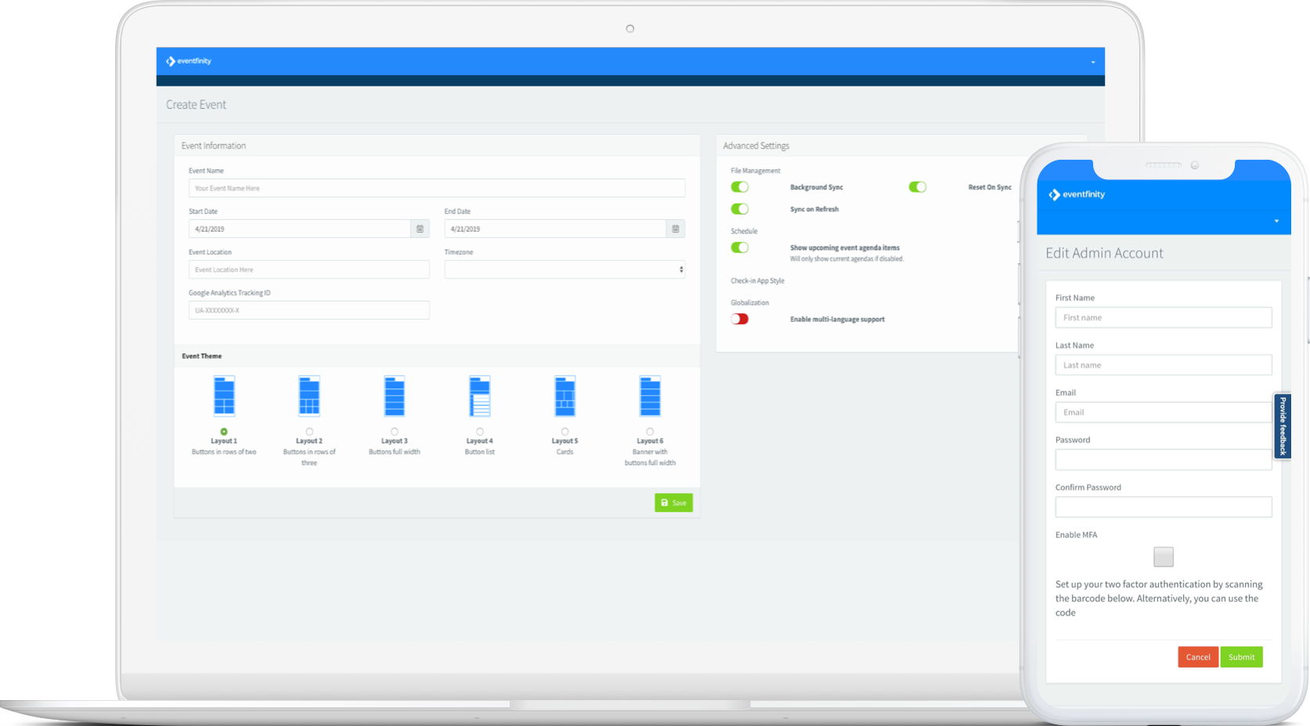Viewport: 1310px width, 726px height.
Task: Open the Timezone dropdown
Action: pos(565,269)
